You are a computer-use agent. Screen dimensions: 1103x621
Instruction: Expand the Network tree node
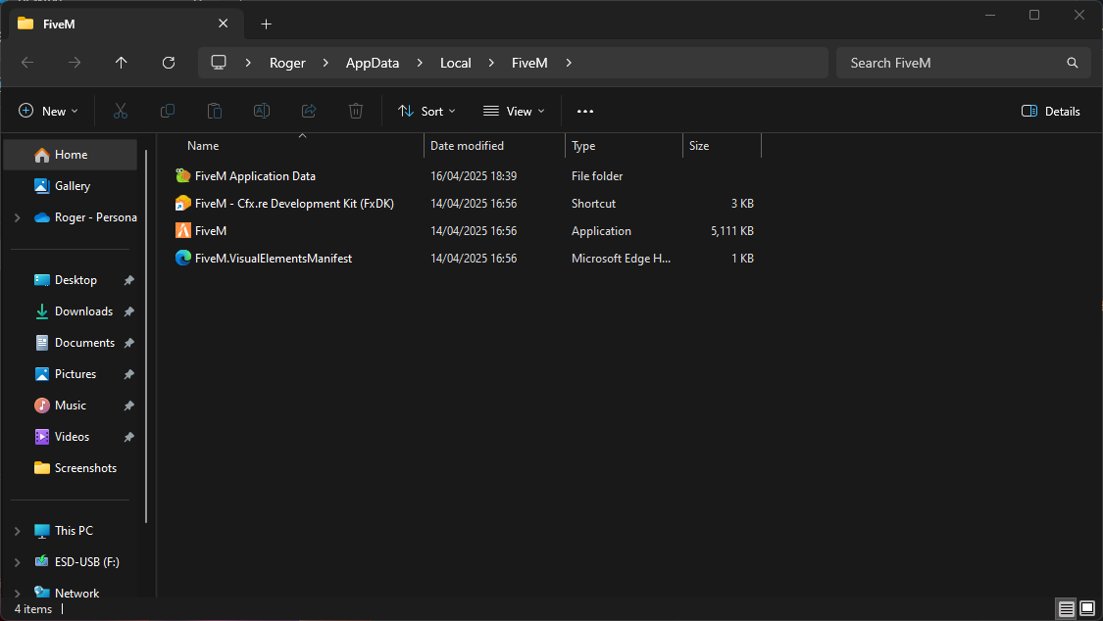(18, 594)
